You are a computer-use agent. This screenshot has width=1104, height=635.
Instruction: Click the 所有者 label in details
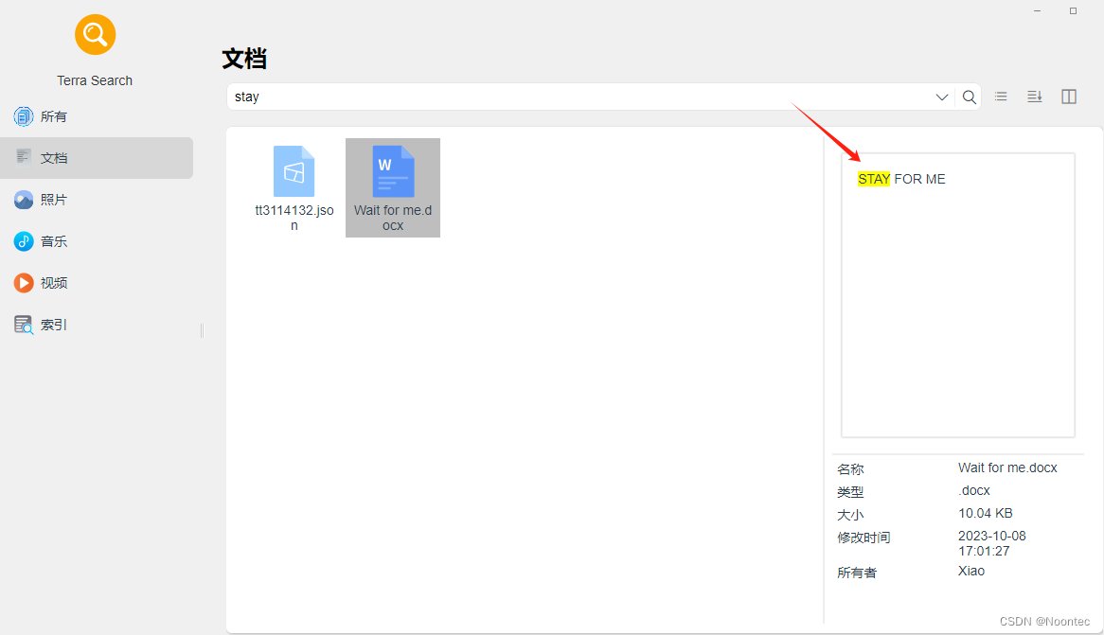(x=856, y=573)
